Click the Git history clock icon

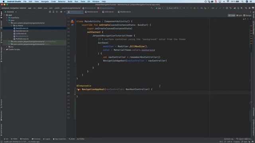pos(227,8)
